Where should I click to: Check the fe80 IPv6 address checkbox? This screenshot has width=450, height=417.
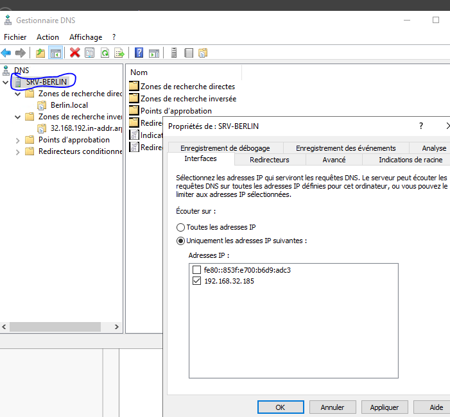point(196,270)
